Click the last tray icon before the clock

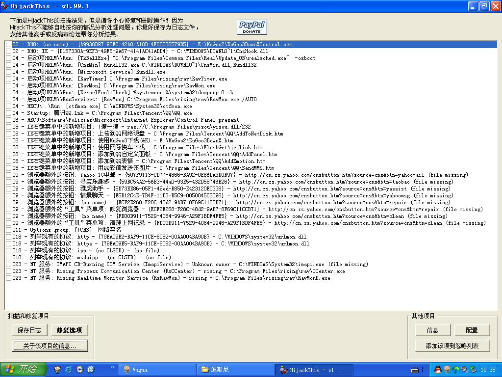[x=473, y=370]
